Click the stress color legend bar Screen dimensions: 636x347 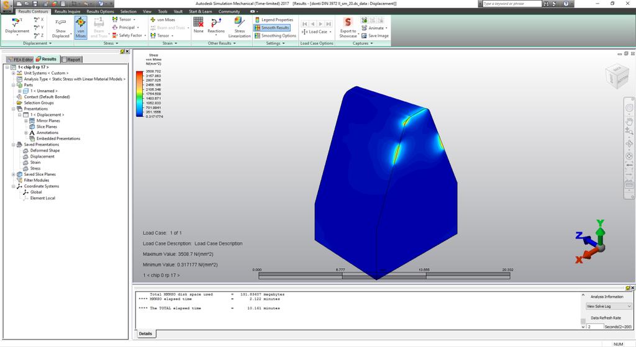click(140, 94)
